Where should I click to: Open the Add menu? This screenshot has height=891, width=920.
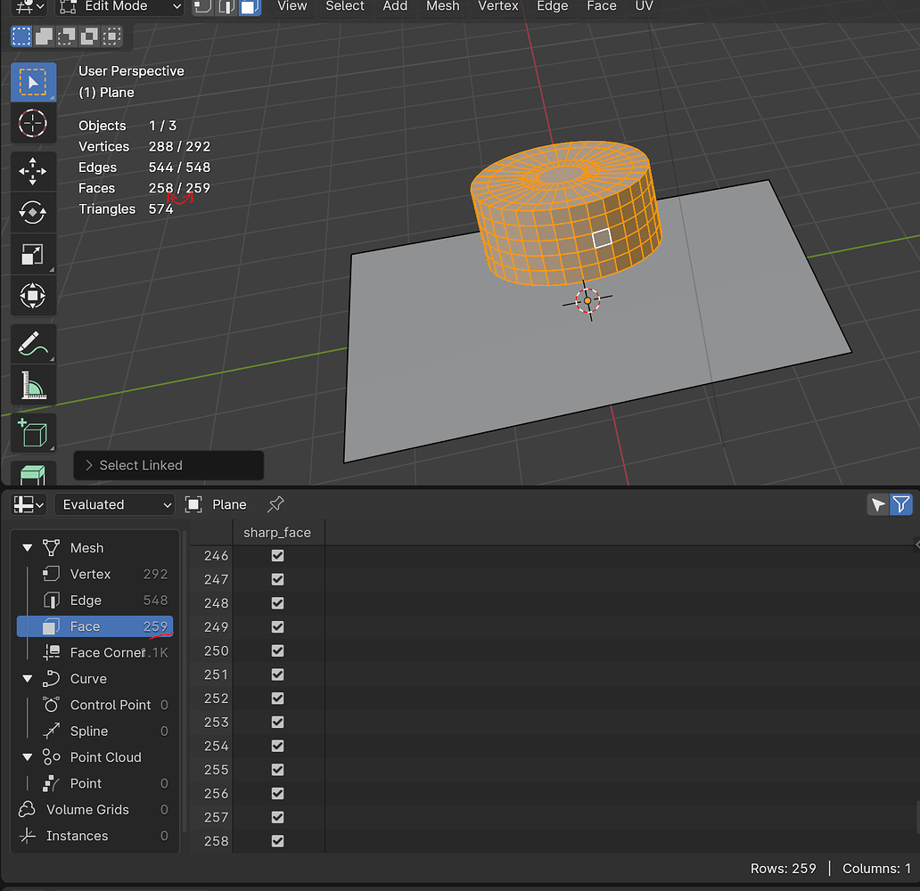395,6
